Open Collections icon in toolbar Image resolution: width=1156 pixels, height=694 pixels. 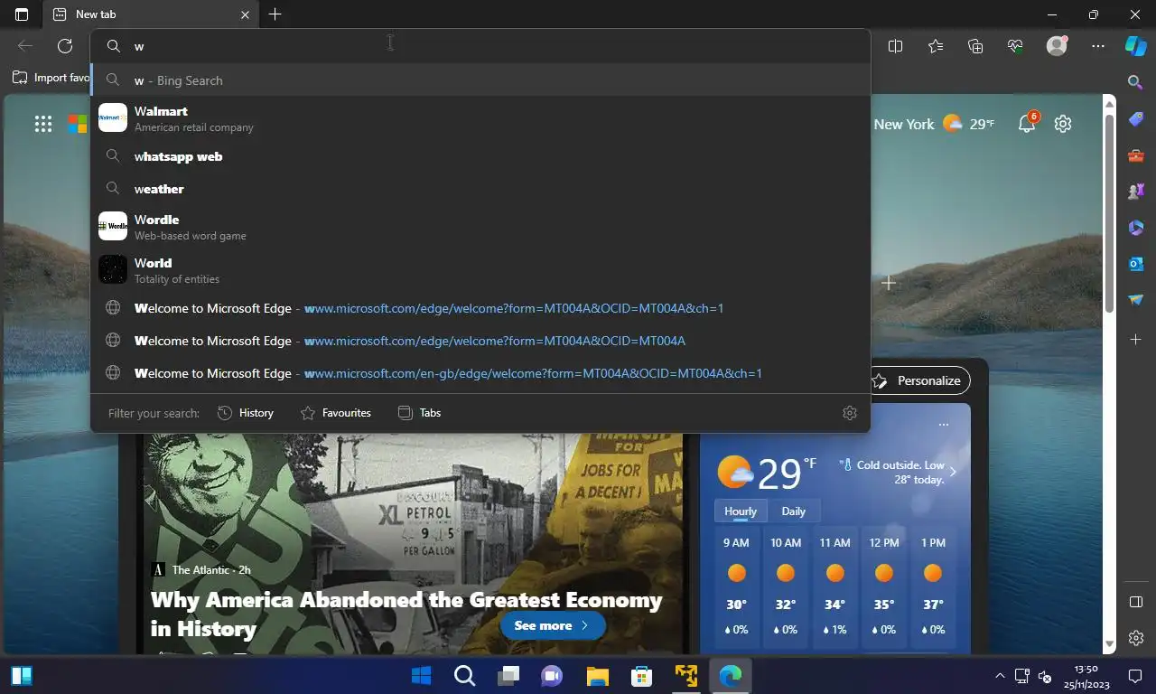(974, 46)
